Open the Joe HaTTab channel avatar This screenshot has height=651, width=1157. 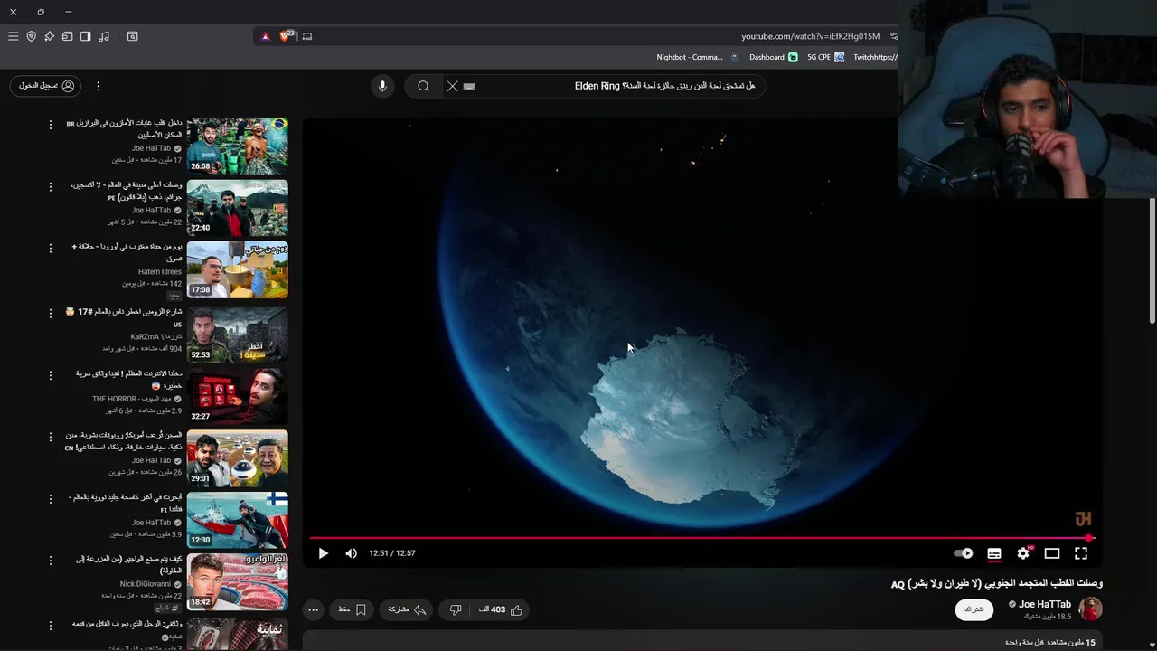click(x=1090, y=609)
